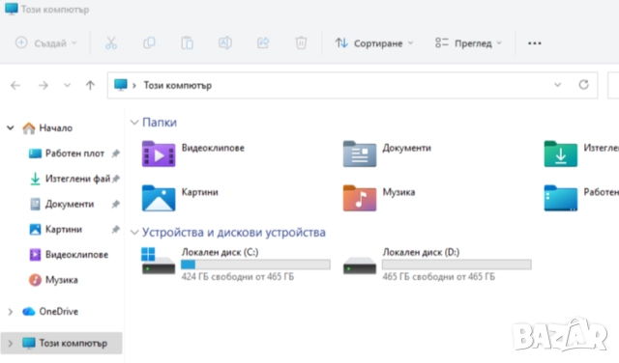Click the computer icon in address bar
The height and width of the screenshot is (363, 619).
[x=120, y=85]
